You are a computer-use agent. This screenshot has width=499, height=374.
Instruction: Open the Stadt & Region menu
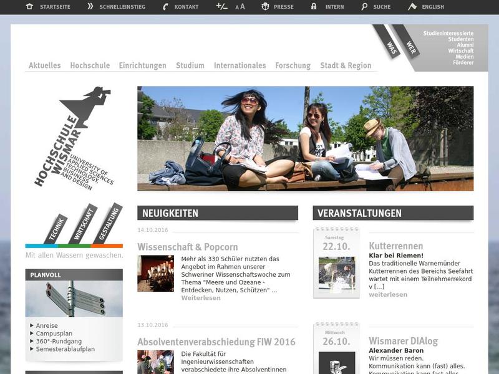[346, 65]
